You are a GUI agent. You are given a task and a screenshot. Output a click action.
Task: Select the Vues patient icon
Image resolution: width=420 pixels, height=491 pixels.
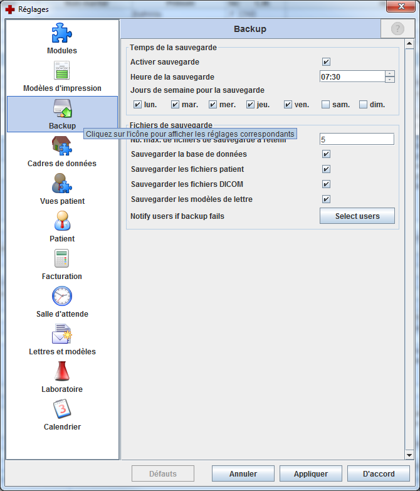pyautogui.click(x=62, y=184)
